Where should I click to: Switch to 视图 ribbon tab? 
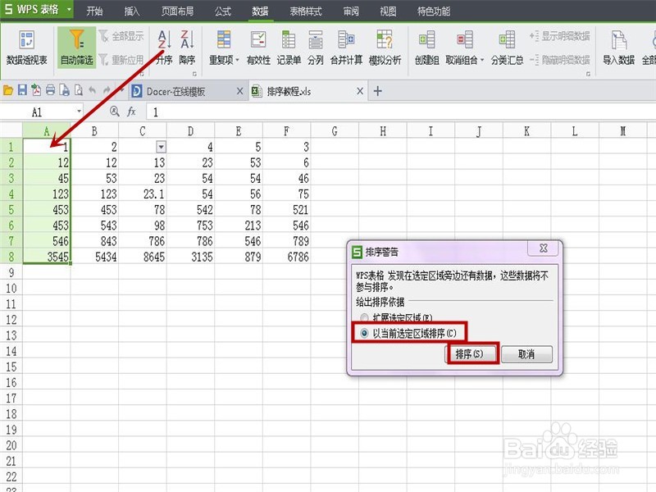388,11
